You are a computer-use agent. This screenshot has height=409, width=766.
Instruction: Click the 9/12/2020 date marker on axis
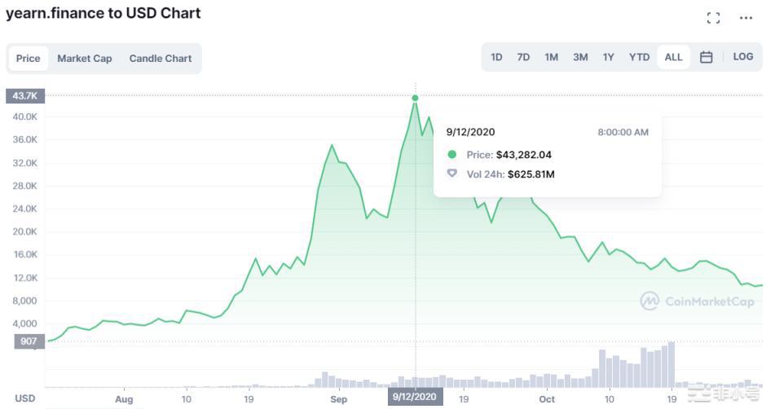(416, 398)
